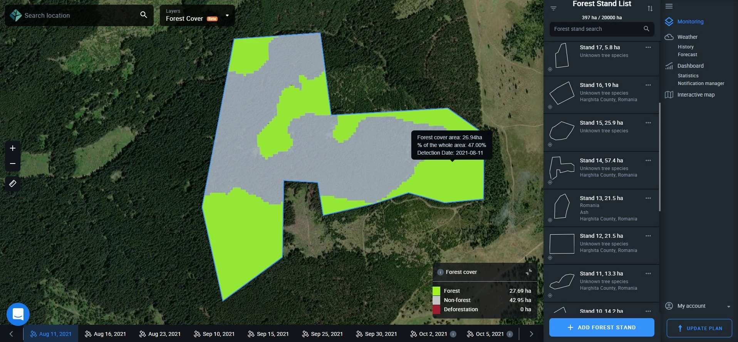Open the chat support bubble

18,314
